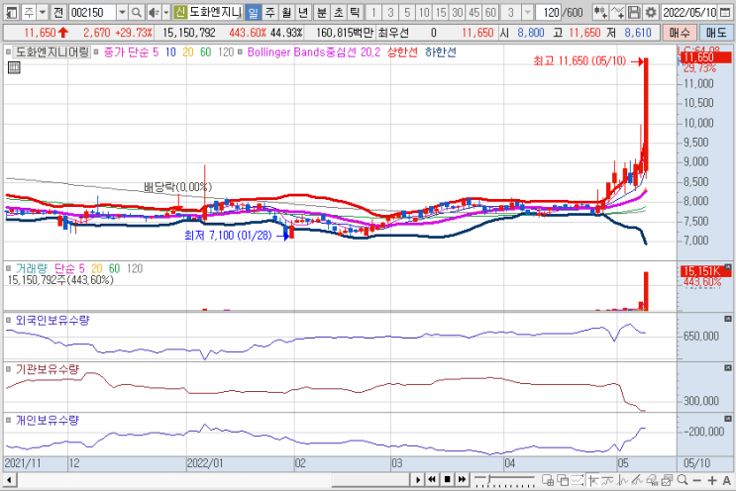Screen dimensions: 736x491
Task: Click the add line indicator icon
Action: coord(618,13)
